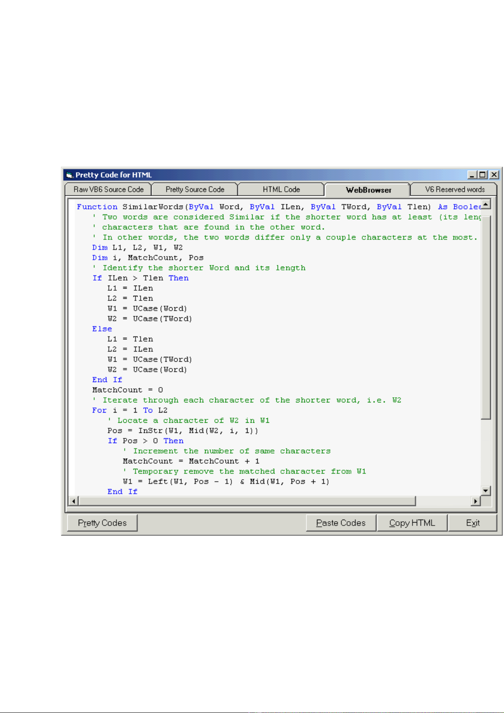Maximize the Pretty Code for HTML window
Screen dimensions: 504x713
pyautogui.click(x=483, y=175)
